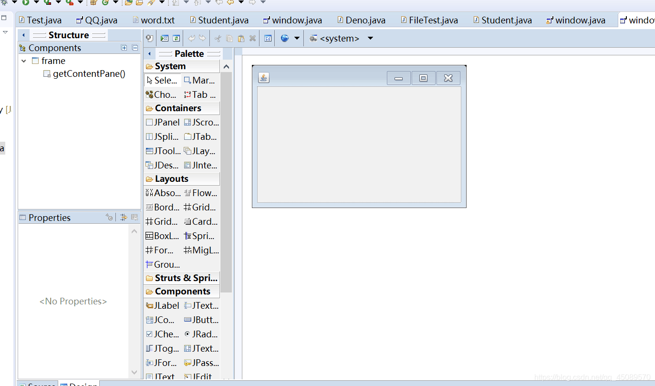Click the green Refresh/reparse icon in designer toolbar
Viewport: 655px width, 386px height.
pos(176,38)
